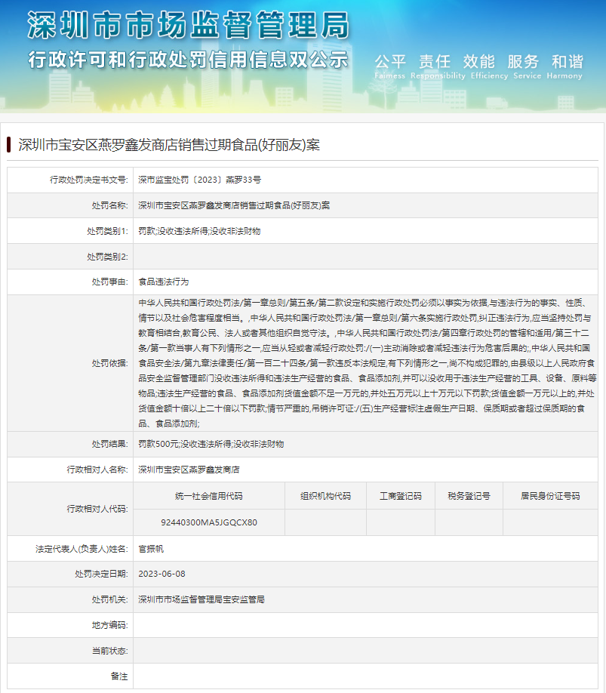Click the 深圳市市场监督管理局 banner title
The image size is (606, 693).
tap(189, 25)
